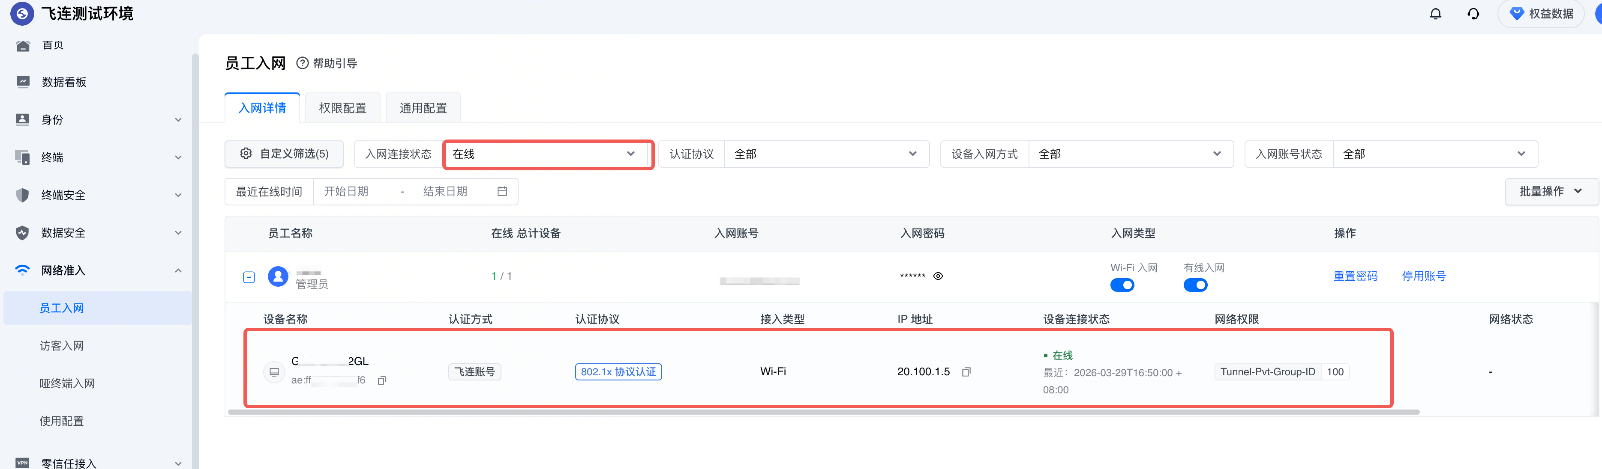Open the 入网账号状态 dropdown
Screen dimensions: 1602x469
click(x=1435, y=154)
